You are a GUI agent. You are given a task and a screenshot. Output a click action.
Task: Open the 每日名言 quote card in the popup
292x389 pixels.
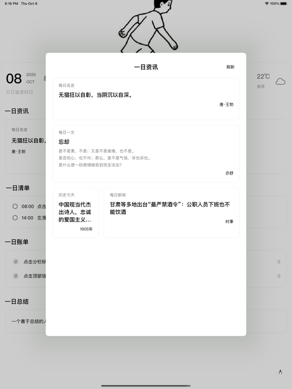coord(146,99)
